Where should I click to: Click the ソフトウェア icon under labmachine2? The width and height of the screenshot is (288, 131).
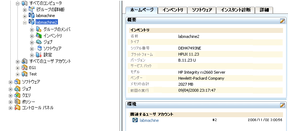coord(39,48)
